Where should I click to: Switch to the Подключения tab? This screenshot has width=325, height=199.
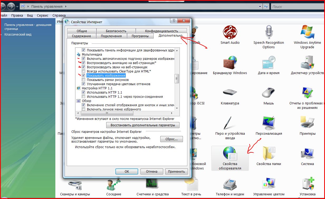111,36
